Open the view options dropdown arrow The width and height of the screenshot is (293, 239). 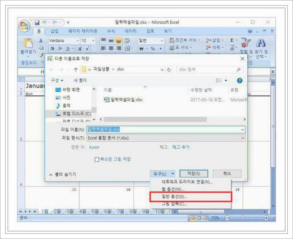pos(226,80)
